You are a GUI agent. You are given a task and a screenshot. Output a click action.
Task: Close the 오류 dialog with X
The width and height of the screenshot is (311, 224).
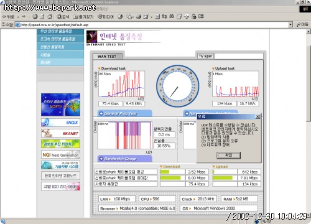point(258,116)
